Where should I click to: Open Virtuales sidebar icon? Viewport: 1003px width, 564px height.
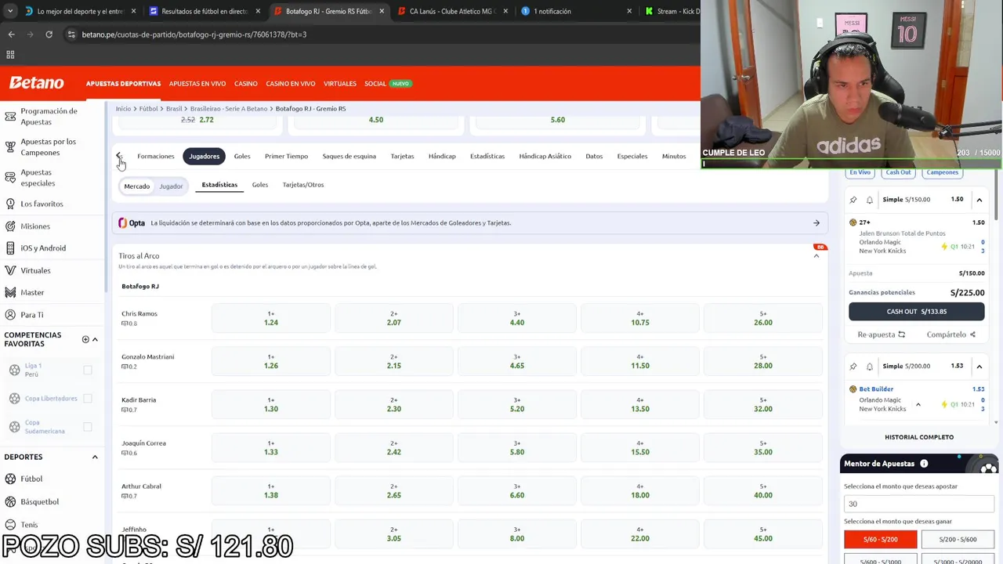coord(10,270)
